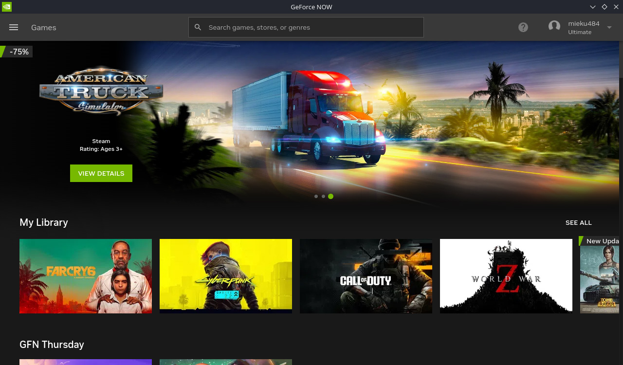Viewport: 623px width, 365px height.
Task: Select the third active carousel dot
Action: click(x=331, y=197)
